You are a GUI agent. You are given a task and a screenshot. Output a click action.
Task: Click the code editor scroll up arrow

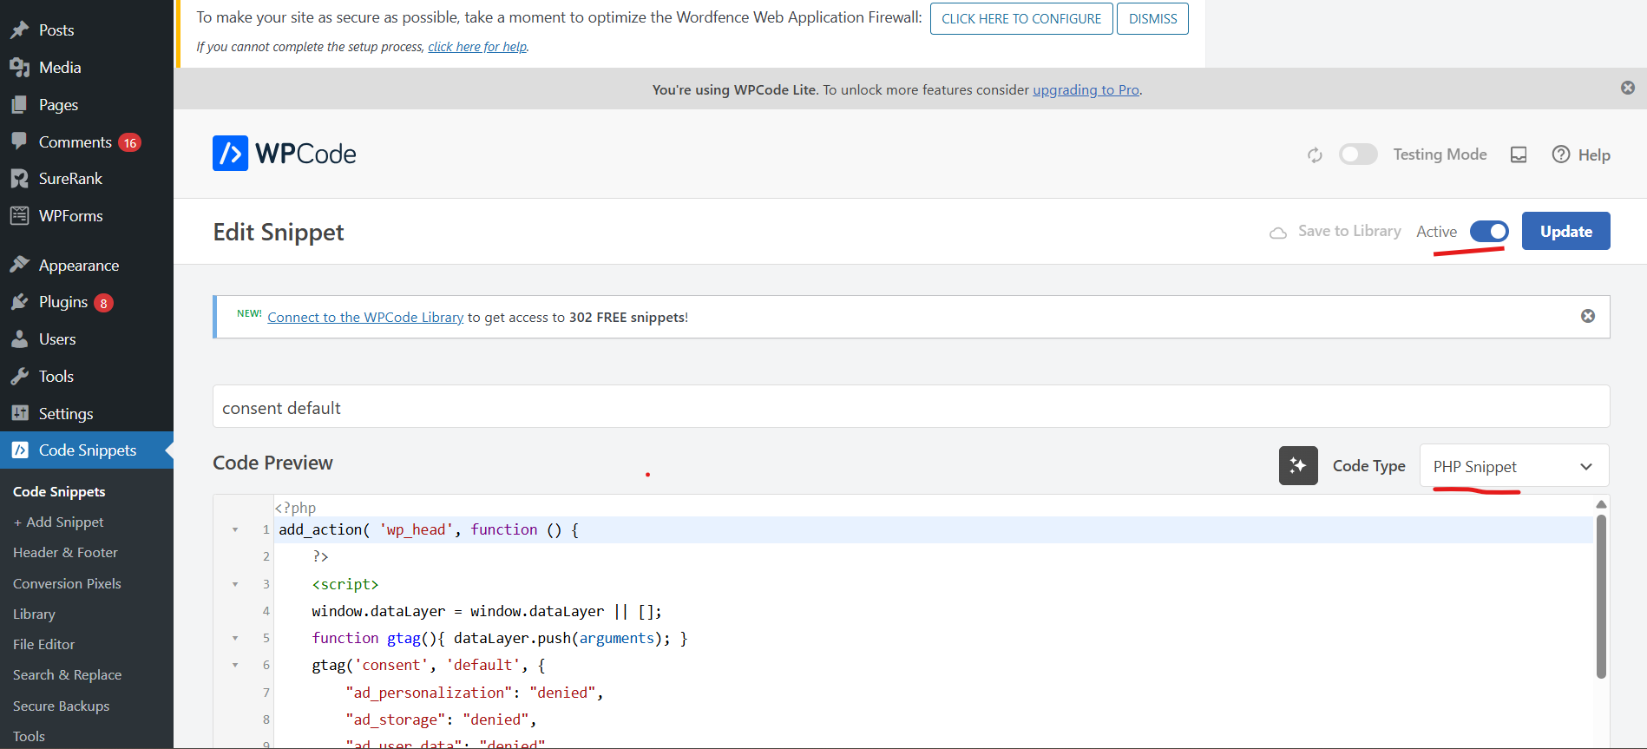(x=1602, y=504)
